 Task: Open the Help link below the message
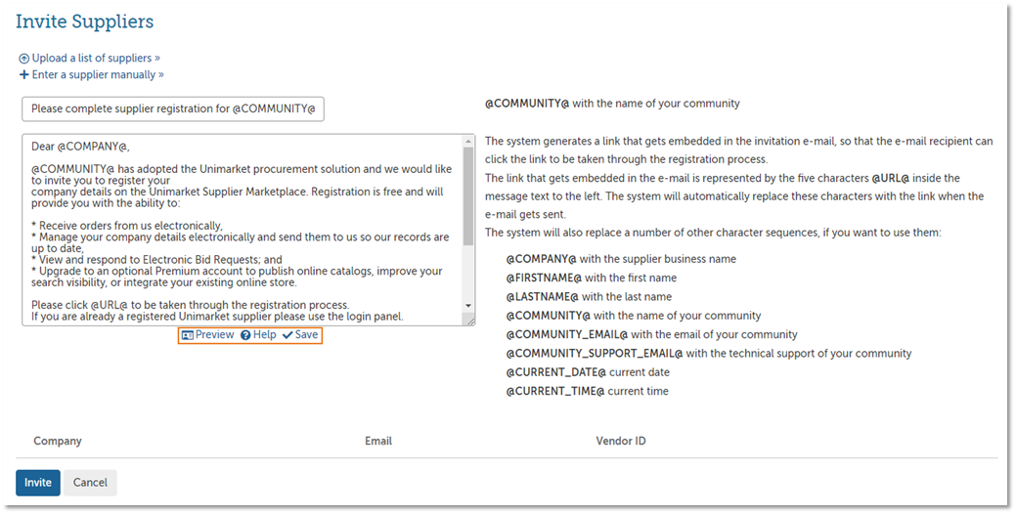264,334
